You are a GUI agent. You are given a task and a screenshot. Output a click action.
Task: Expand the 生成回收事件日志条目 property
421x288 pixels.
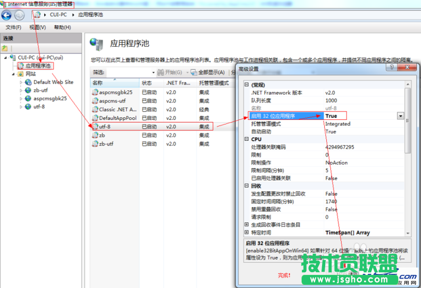[246, 224]
